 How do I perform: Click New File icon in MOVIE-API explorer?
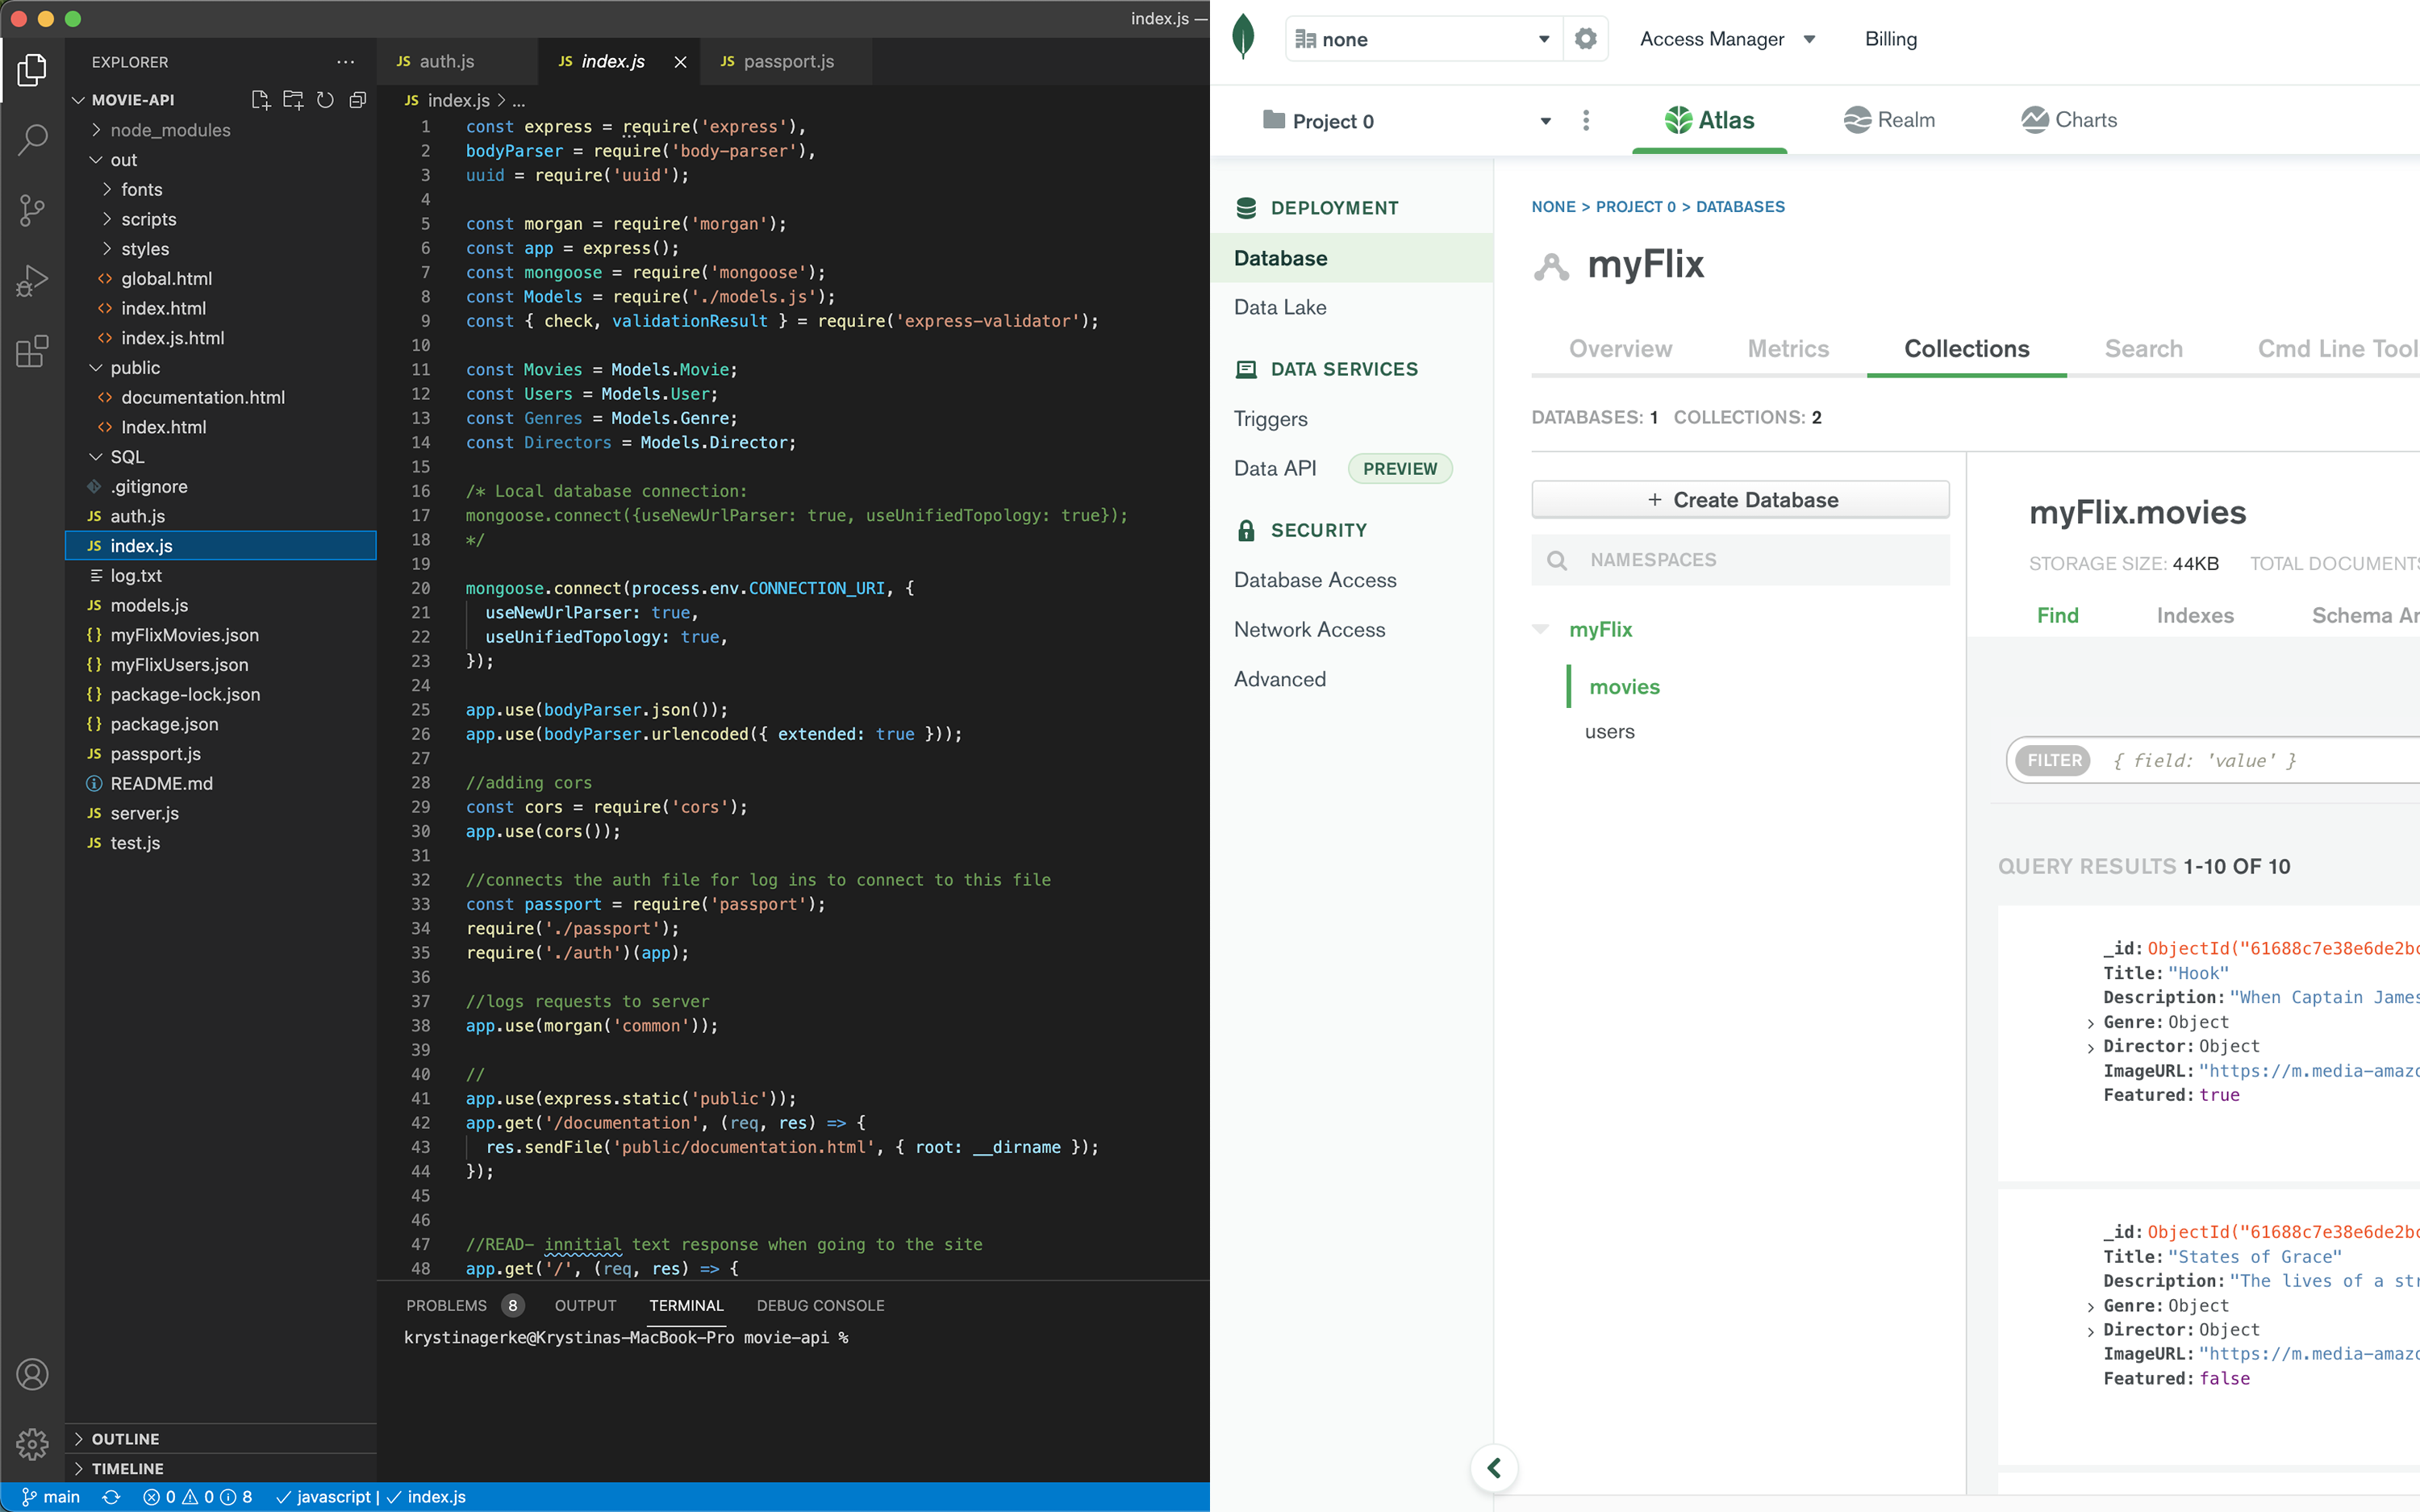pyautogui.click(x=260, y=100)
